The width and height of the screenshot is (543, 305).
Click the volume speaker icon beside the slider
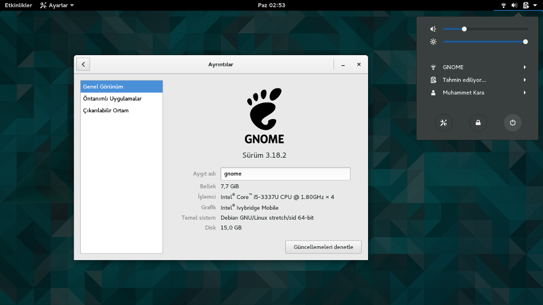click(x=433, y=29)
